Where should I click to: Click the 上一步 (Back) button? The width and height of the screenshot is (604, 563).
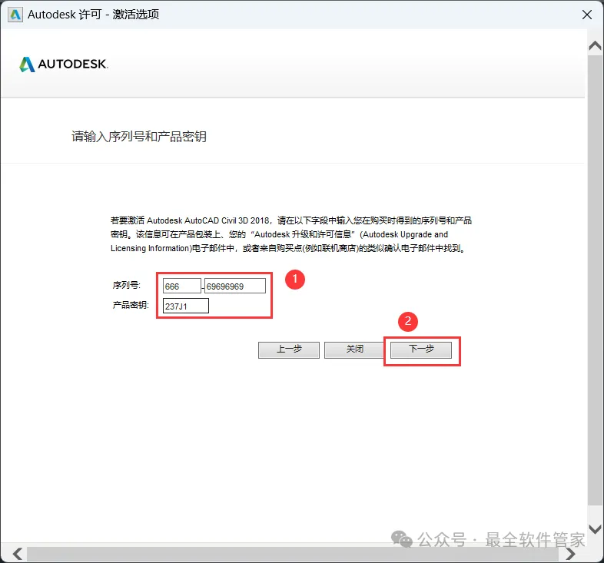pyautogui.click(x=288, y=349)
